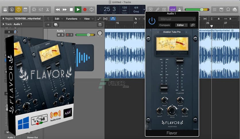The height and width of the screenshot is (139, 240).
Task: Open the Mixer faders icon
Action: point(41,9)
